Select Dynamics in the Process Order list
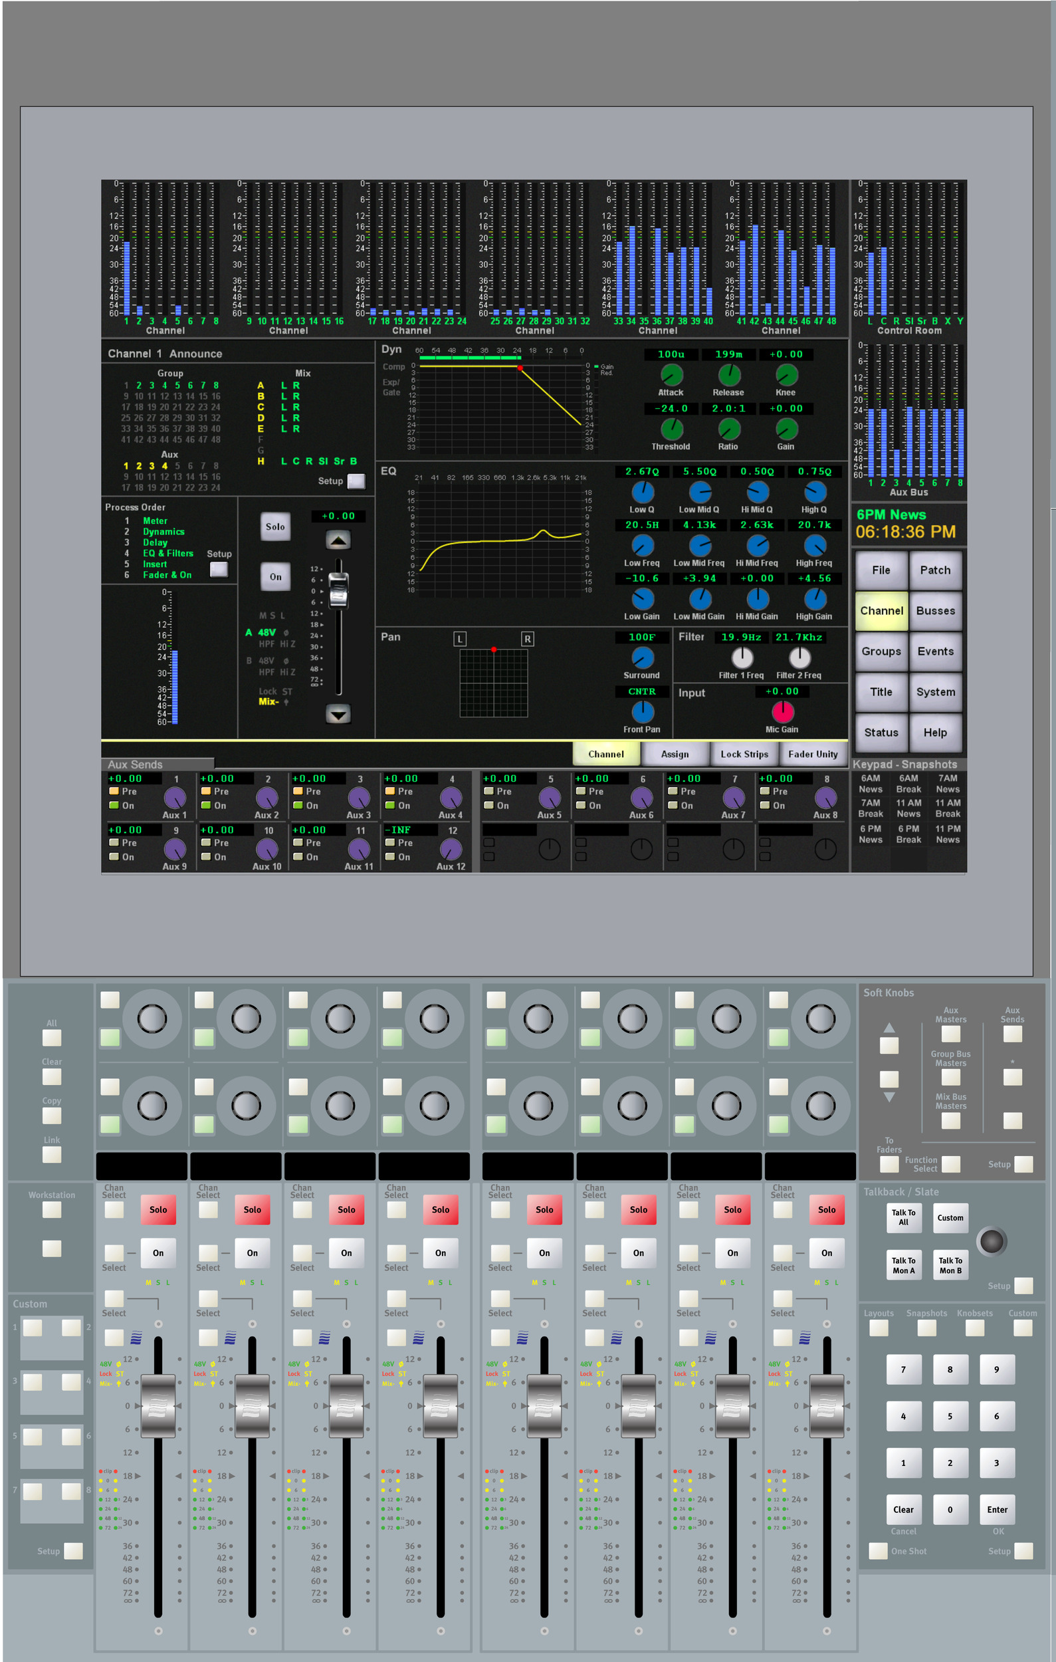This screenshot has width=1056, height=1662. (163, 531)
